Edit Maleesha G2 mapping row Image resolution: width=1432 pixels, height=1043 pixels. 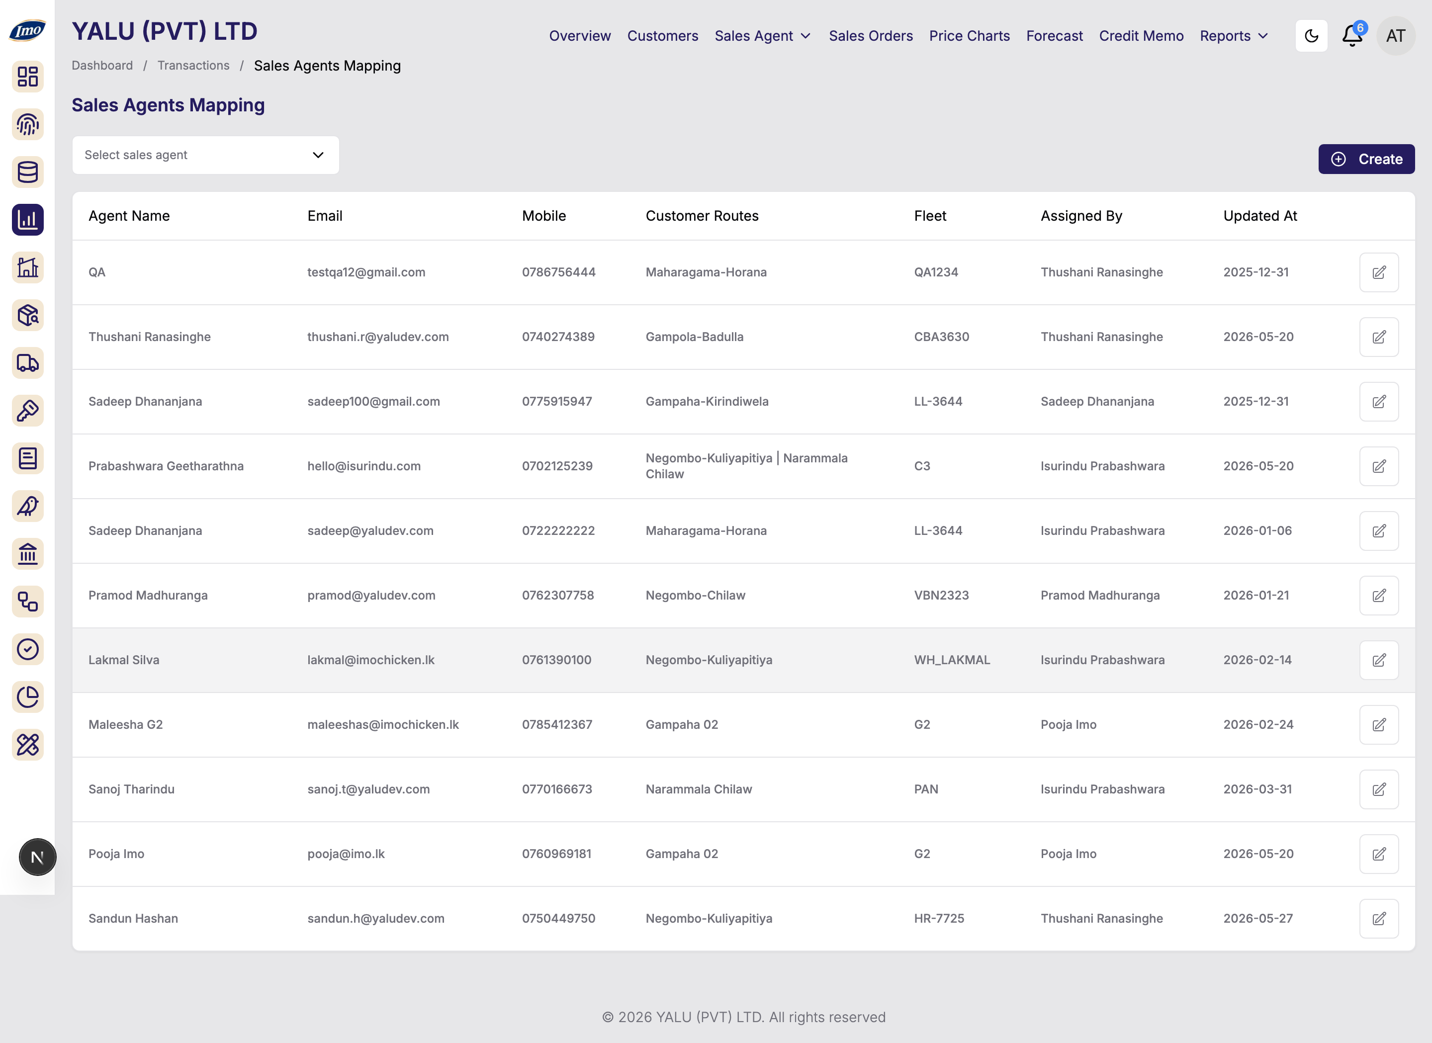(x=1379, y=724)
